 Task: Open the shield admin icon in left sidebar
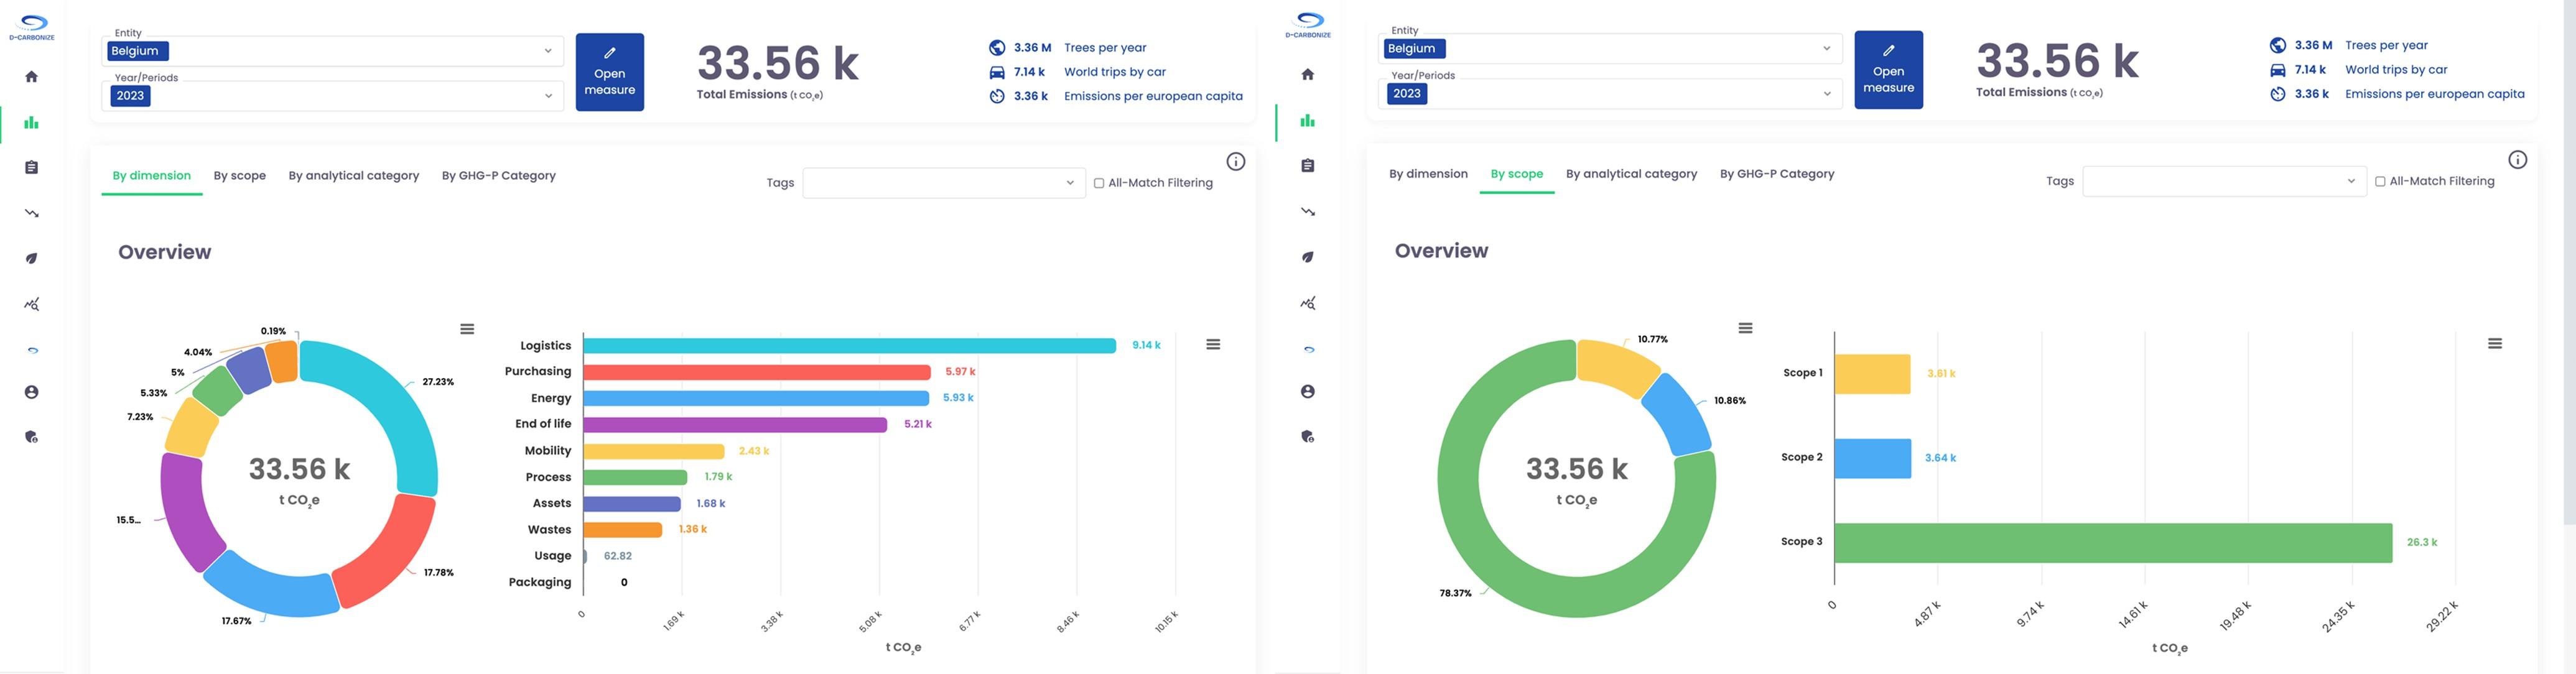[x=32, y=437]
